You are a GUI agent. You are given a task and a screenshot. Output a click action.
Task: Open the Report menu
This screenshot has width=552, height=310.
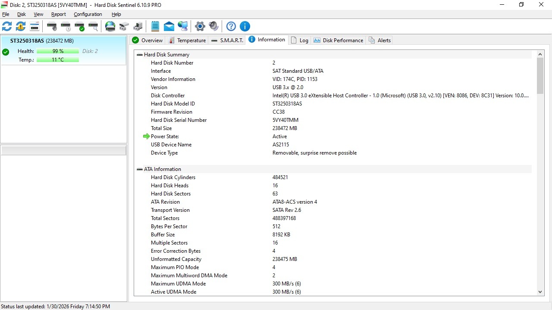[x=59, y=14]
